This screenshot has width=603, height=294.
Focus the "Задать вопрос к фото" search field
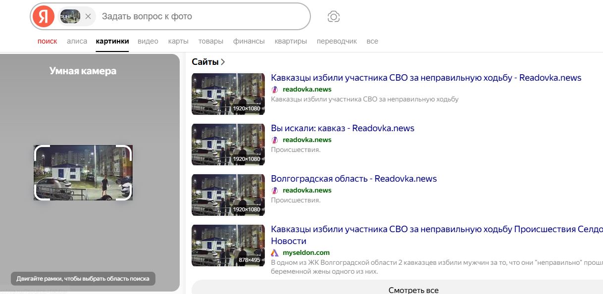203,16
